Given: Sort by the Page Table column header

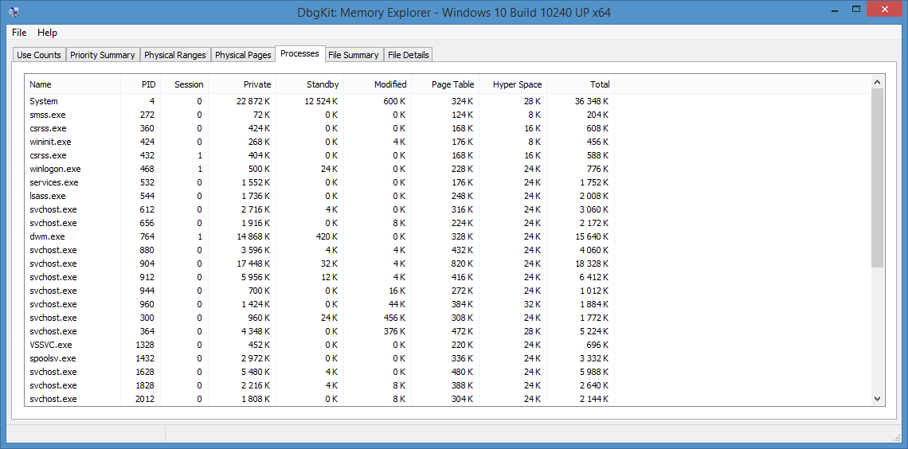Looking at the screenshot, I should [x=445, y=84].
